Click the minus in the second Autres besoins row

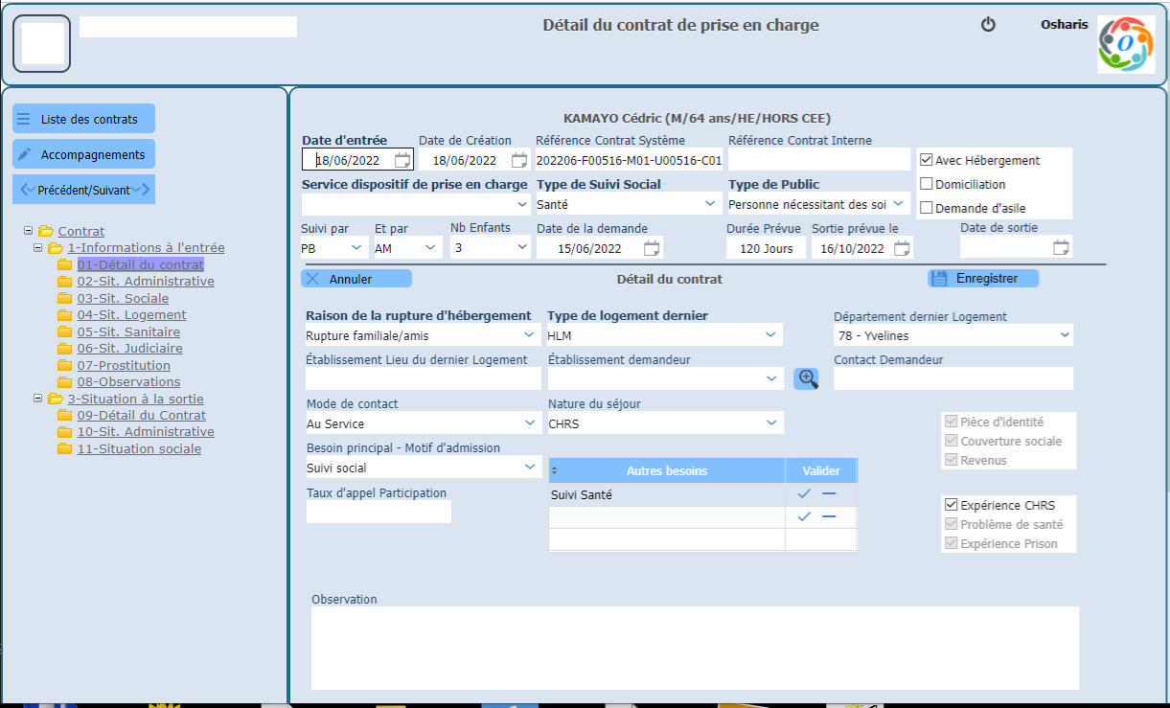pos(829,517)
